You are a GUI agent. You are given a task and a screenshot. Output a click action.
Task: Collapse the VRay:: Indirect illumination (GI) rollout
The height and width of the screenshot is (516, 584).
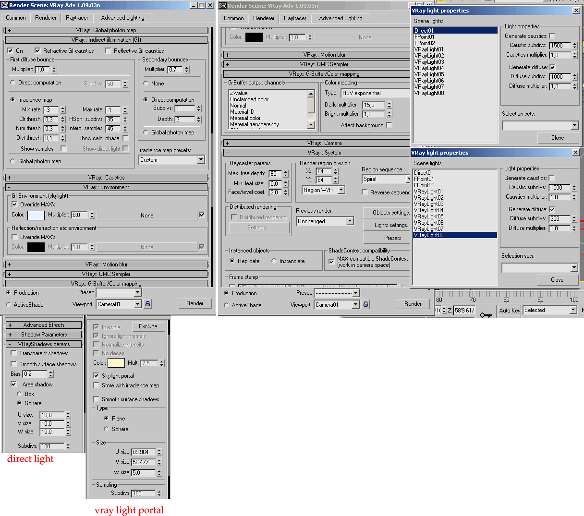point(106,40)
